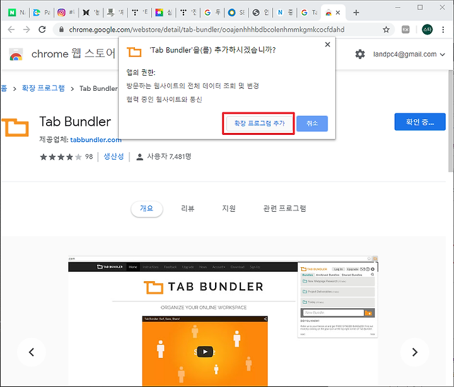Viewport: 454px width, 387px height.
Task: Click the page vertical scrollbar
Action: tap(451, 122)
